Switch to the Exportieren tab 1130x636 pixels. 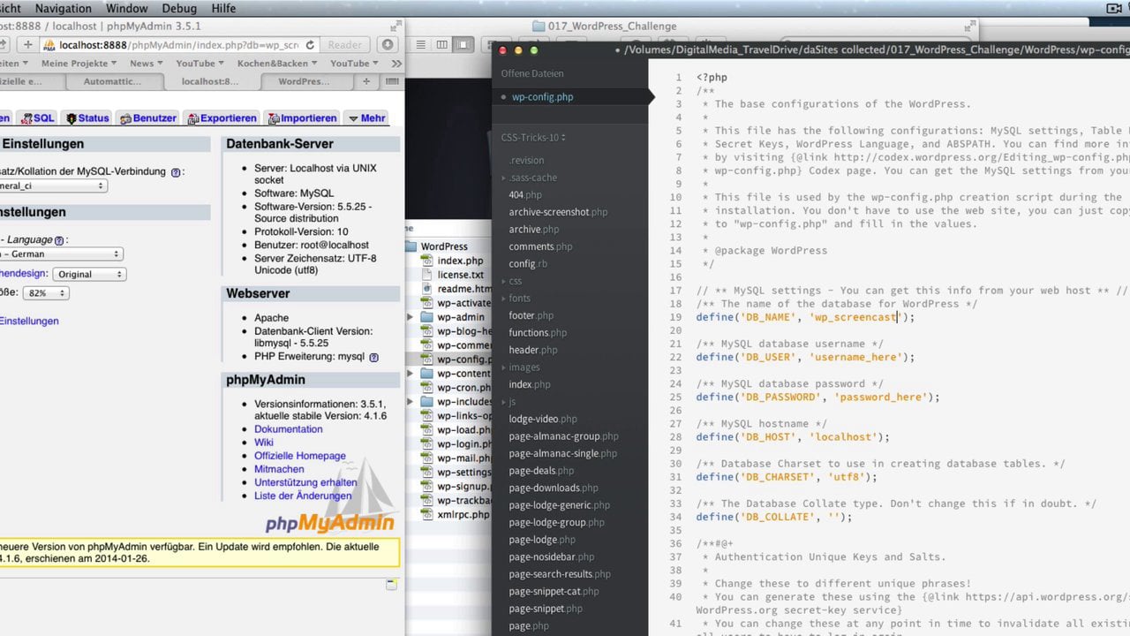[x=222, y=117]
